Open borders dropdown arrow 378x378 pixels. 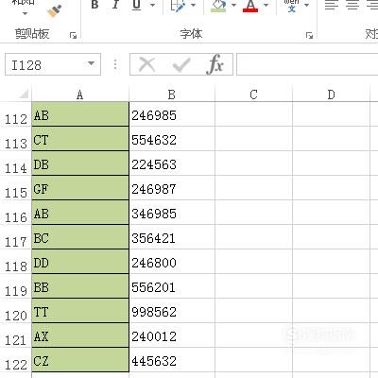tap(194, 5)
